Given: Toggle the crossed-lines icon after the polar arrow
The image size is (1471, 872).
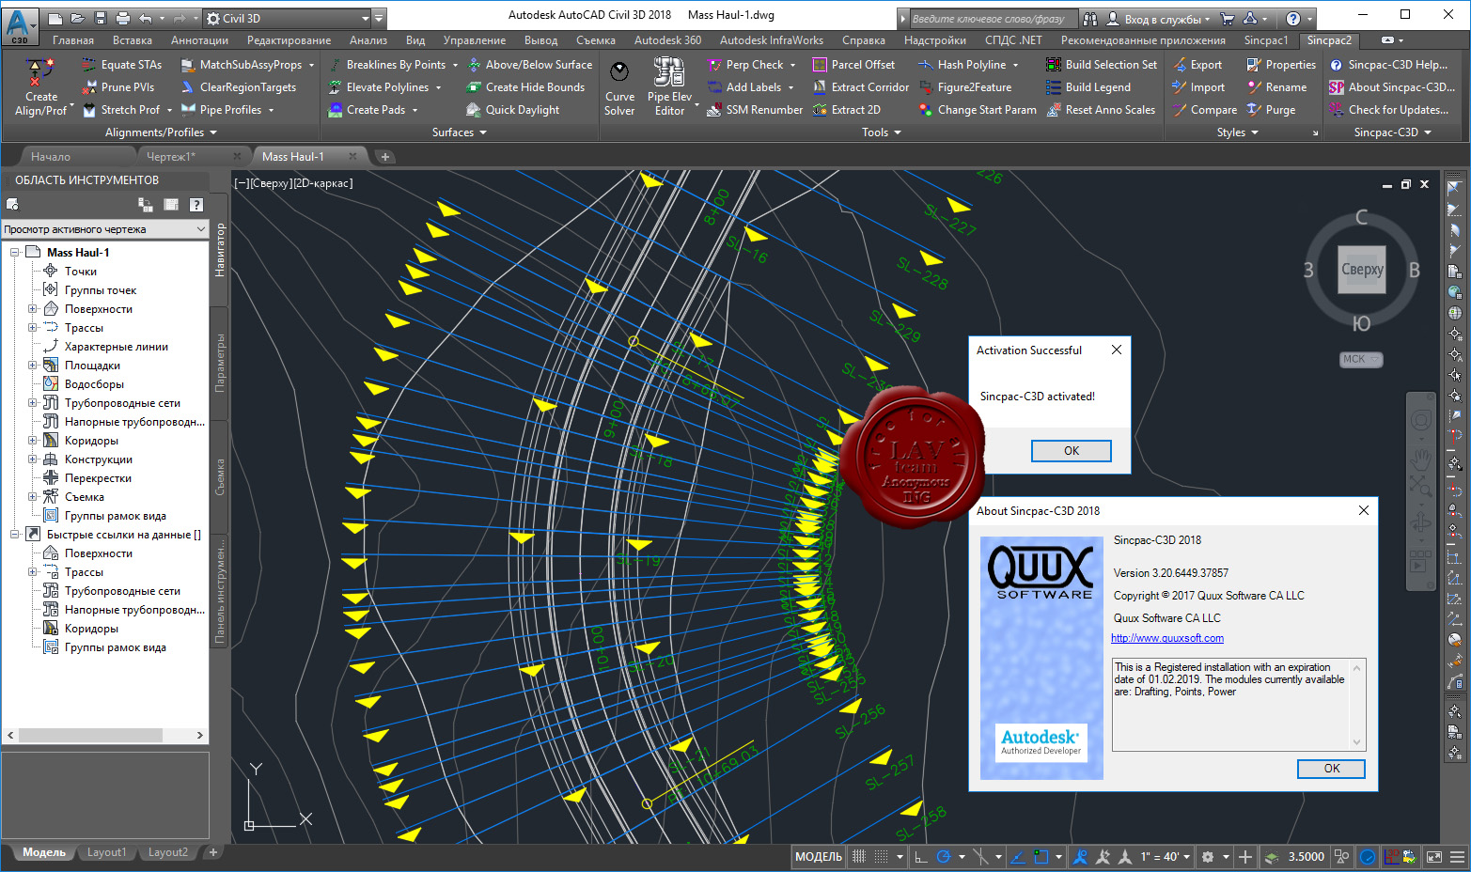Looking at the screenshot, I should coord(980,857).
